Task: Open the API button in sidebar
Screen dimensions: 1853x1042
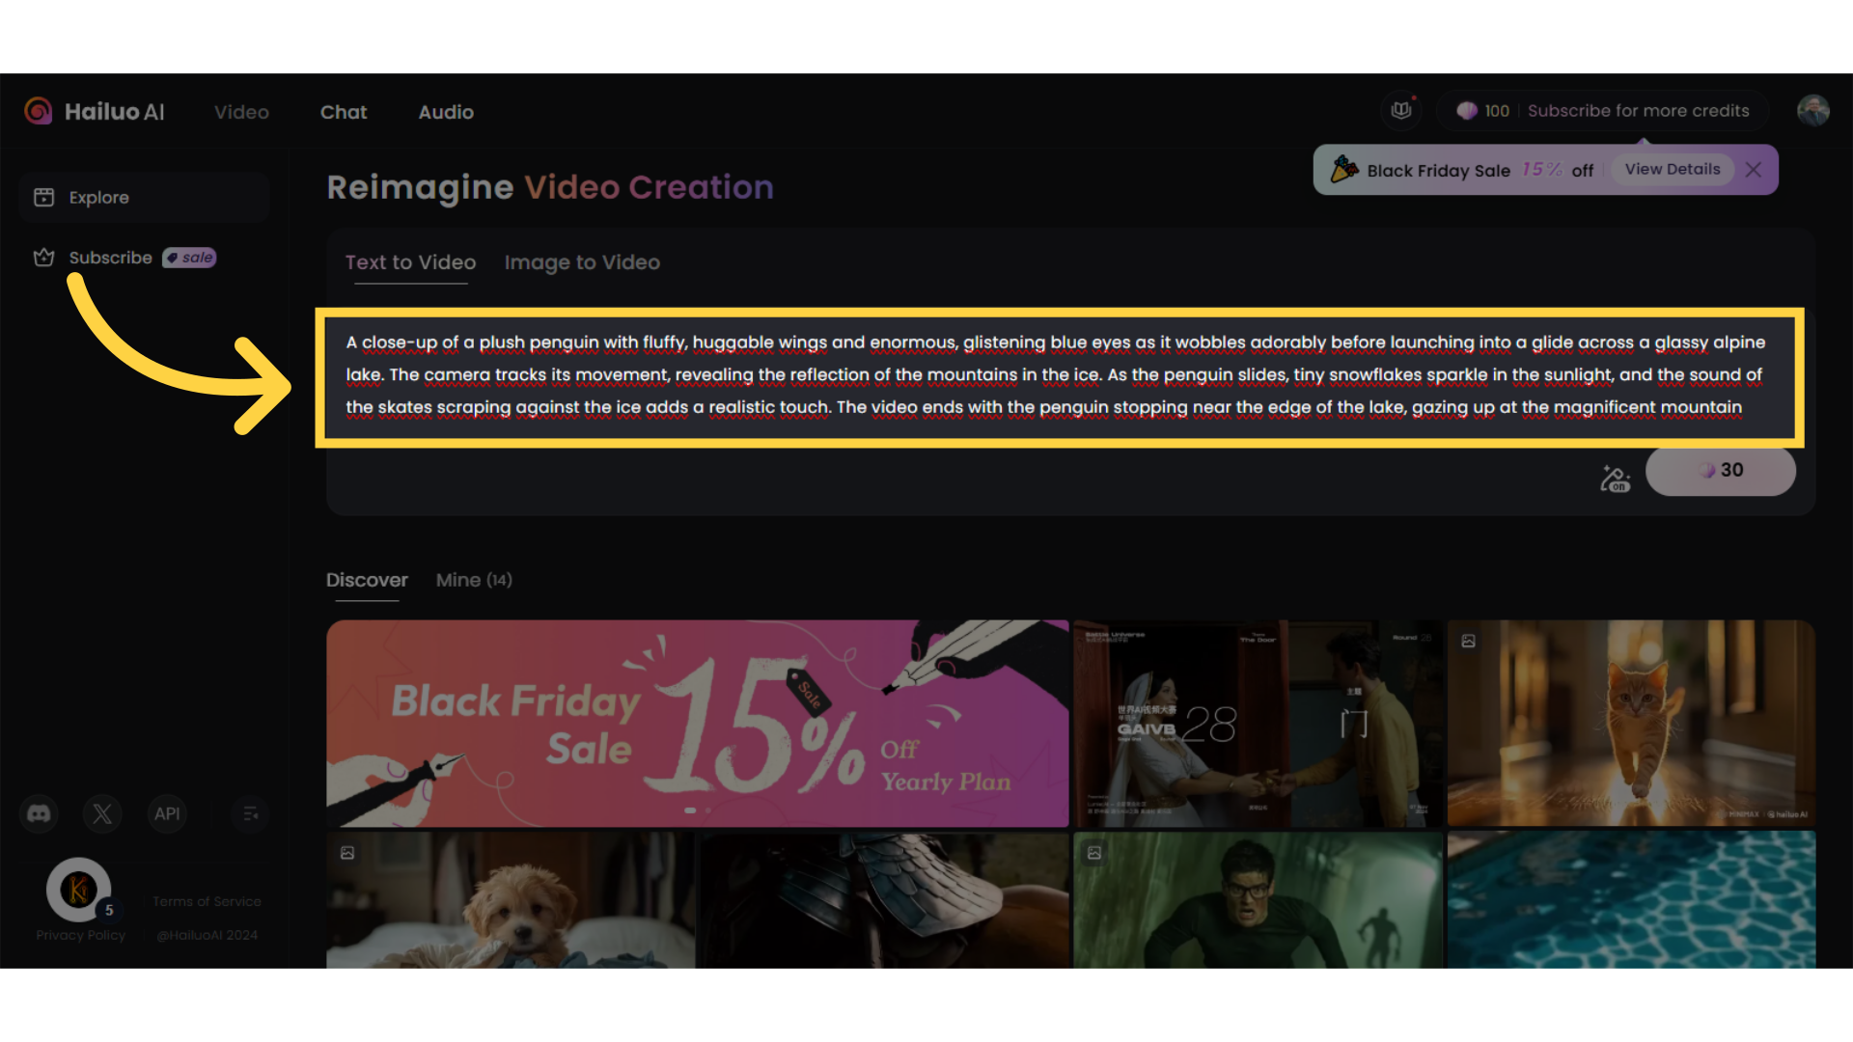Action: pyautogui.click(x=167, y=814)
